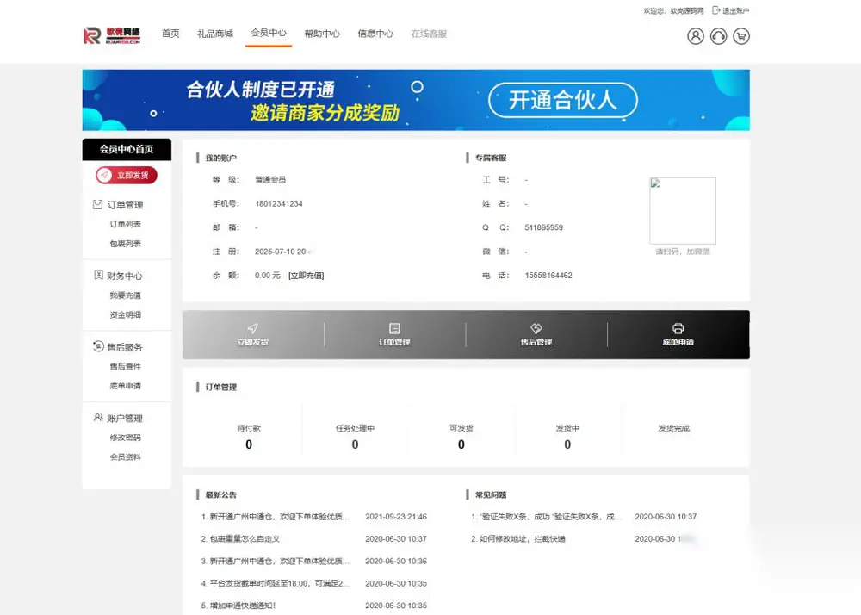Open announcement 包裹重量怎么自定义
This screenshot has width=861, height=615.
coord(240,539)
